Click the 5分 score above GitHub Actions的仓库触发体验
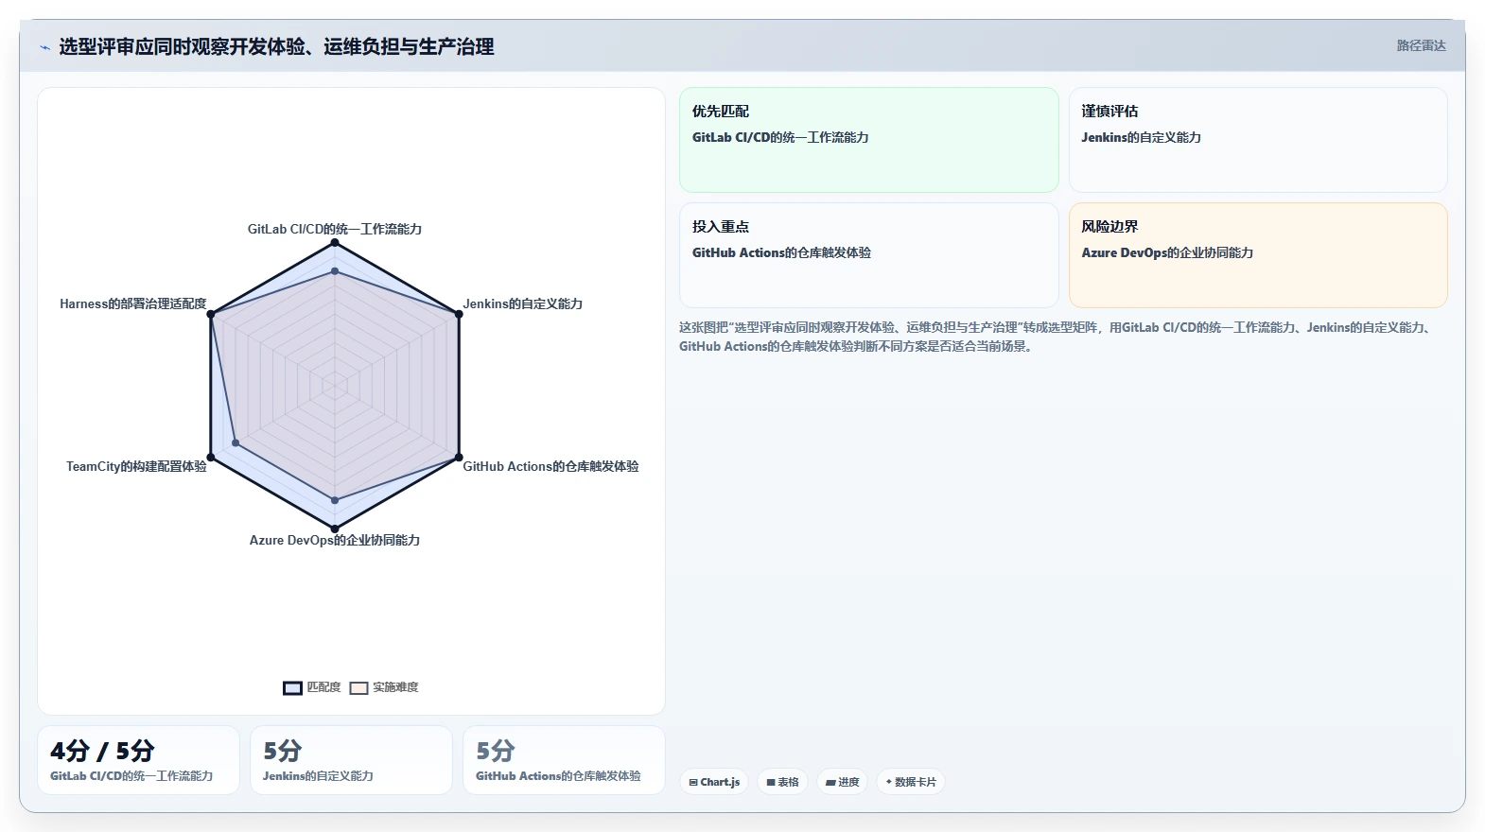 [x=495, y=751]
